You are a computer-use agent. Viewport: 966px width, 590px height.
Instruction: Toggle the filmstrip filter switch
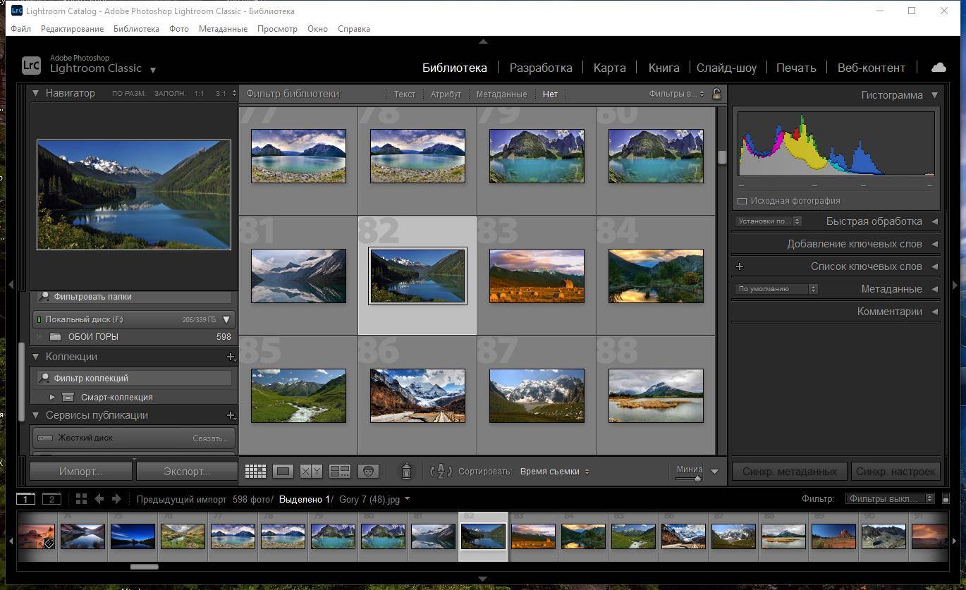coord(946,498)
